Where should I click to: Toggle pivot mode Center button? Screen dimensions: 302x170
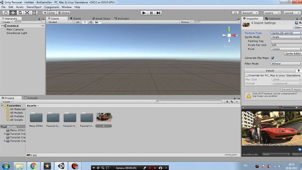(49, 13)
